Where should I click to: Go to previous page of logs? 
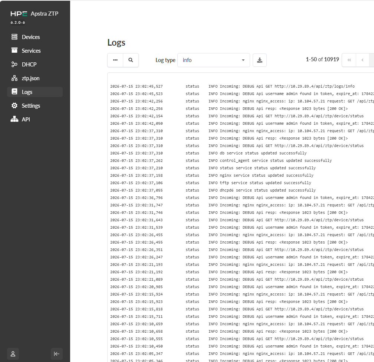362,60
